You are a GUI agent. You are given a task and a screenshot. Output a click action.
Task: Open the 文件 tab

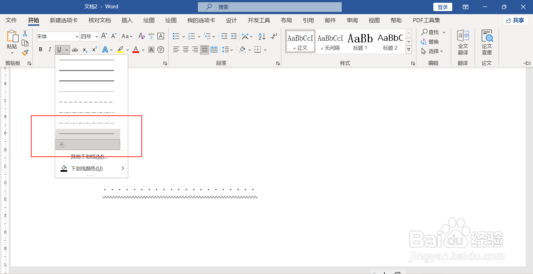pos(11,20)
